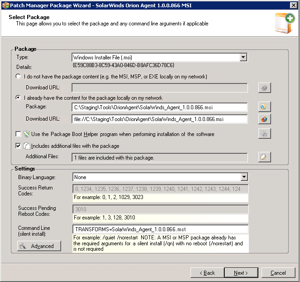The width and height of the screenshot is (300, 282).
Task: Click the disabled empty Download URL field
Action: tap(160, 88)
